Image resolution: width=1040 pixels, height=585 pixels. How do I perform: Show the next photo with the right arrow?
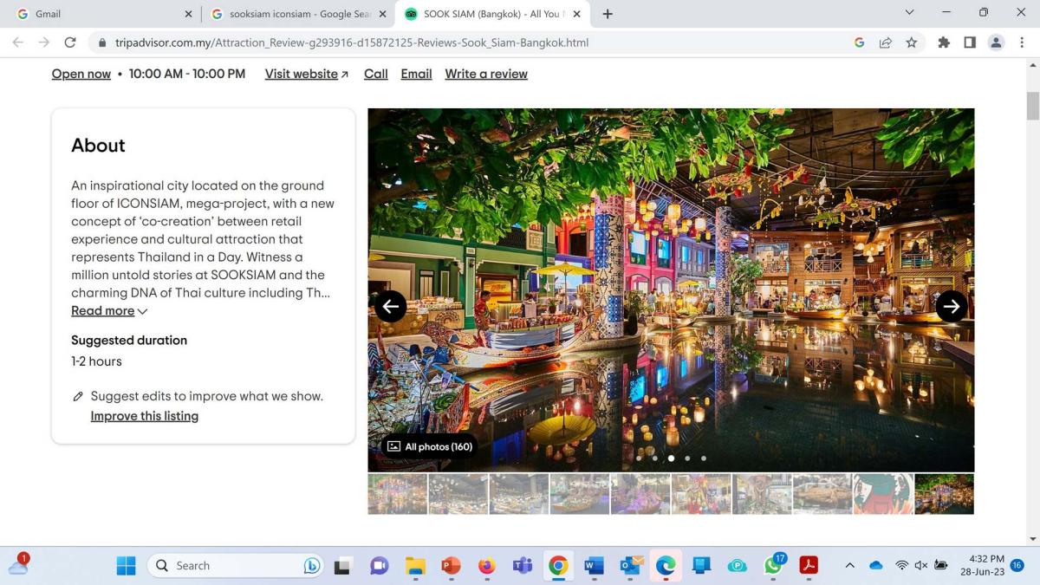point(952,306)
